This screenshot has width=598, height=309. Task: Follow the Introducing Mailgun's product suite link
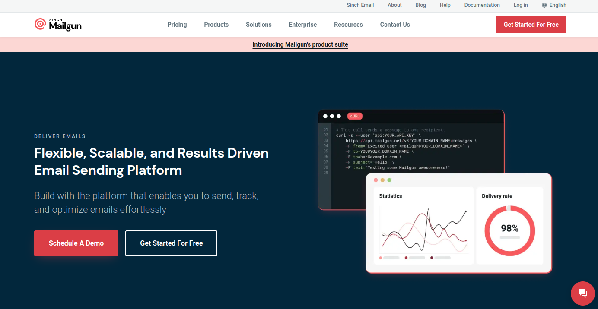pyautogui.click(x=300, y=44)
